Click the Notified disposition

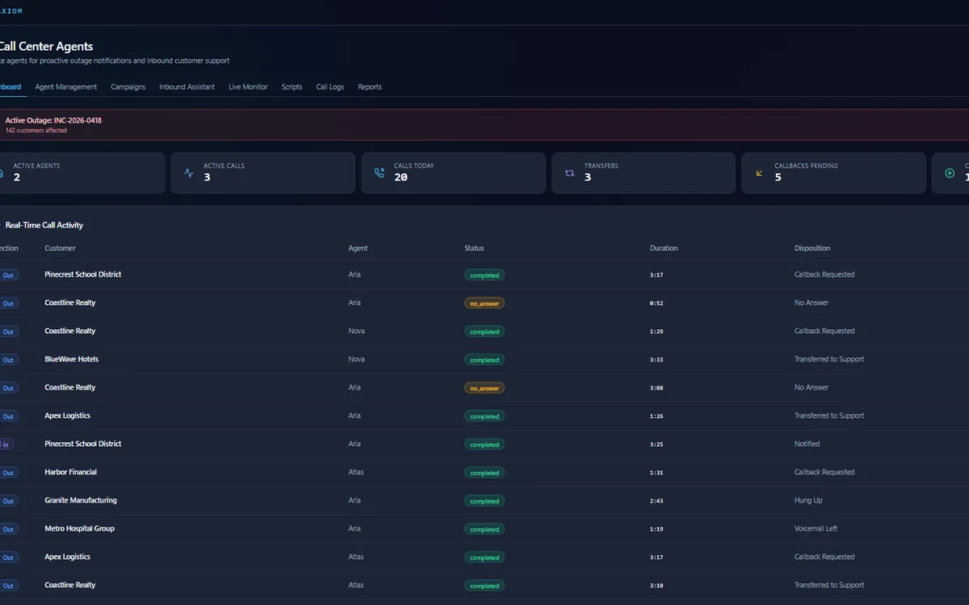point(807,444)
